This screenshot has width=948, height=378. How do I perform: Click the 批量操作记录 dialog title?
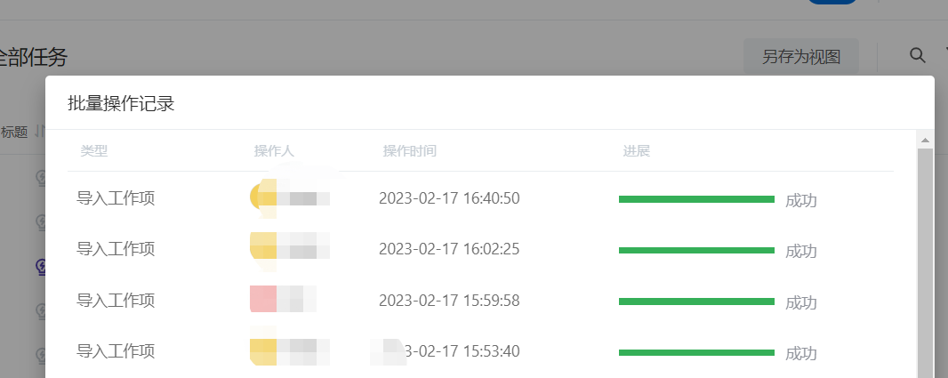pyautogui.click(x=121, y=103)
